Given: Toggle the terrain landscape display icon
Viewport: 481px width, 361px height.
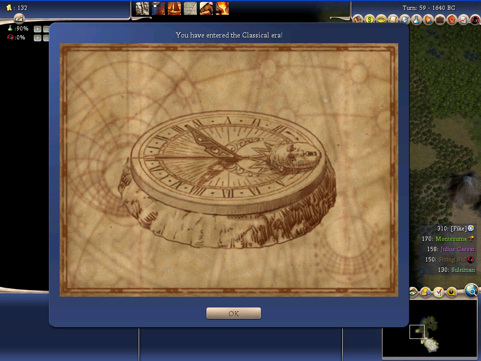Looking at the screenshot, I should (413, 292).
